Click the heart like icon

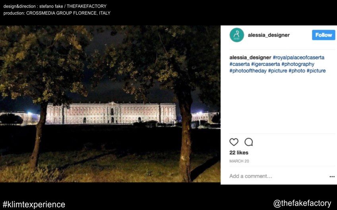click(234, 142)
